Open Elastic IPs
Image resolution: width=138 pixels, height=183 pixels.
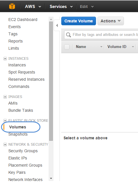tap(18, 158)
